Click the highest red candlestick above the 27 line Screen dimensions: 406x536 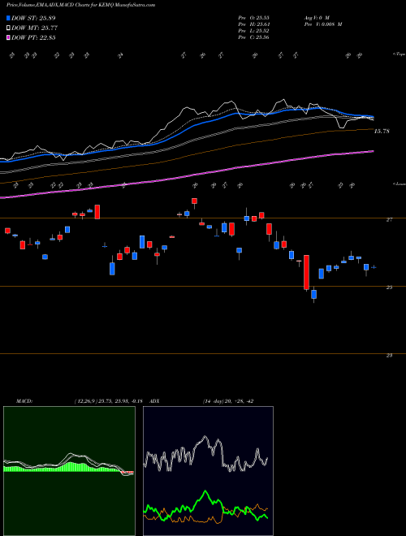coord(194,201)
